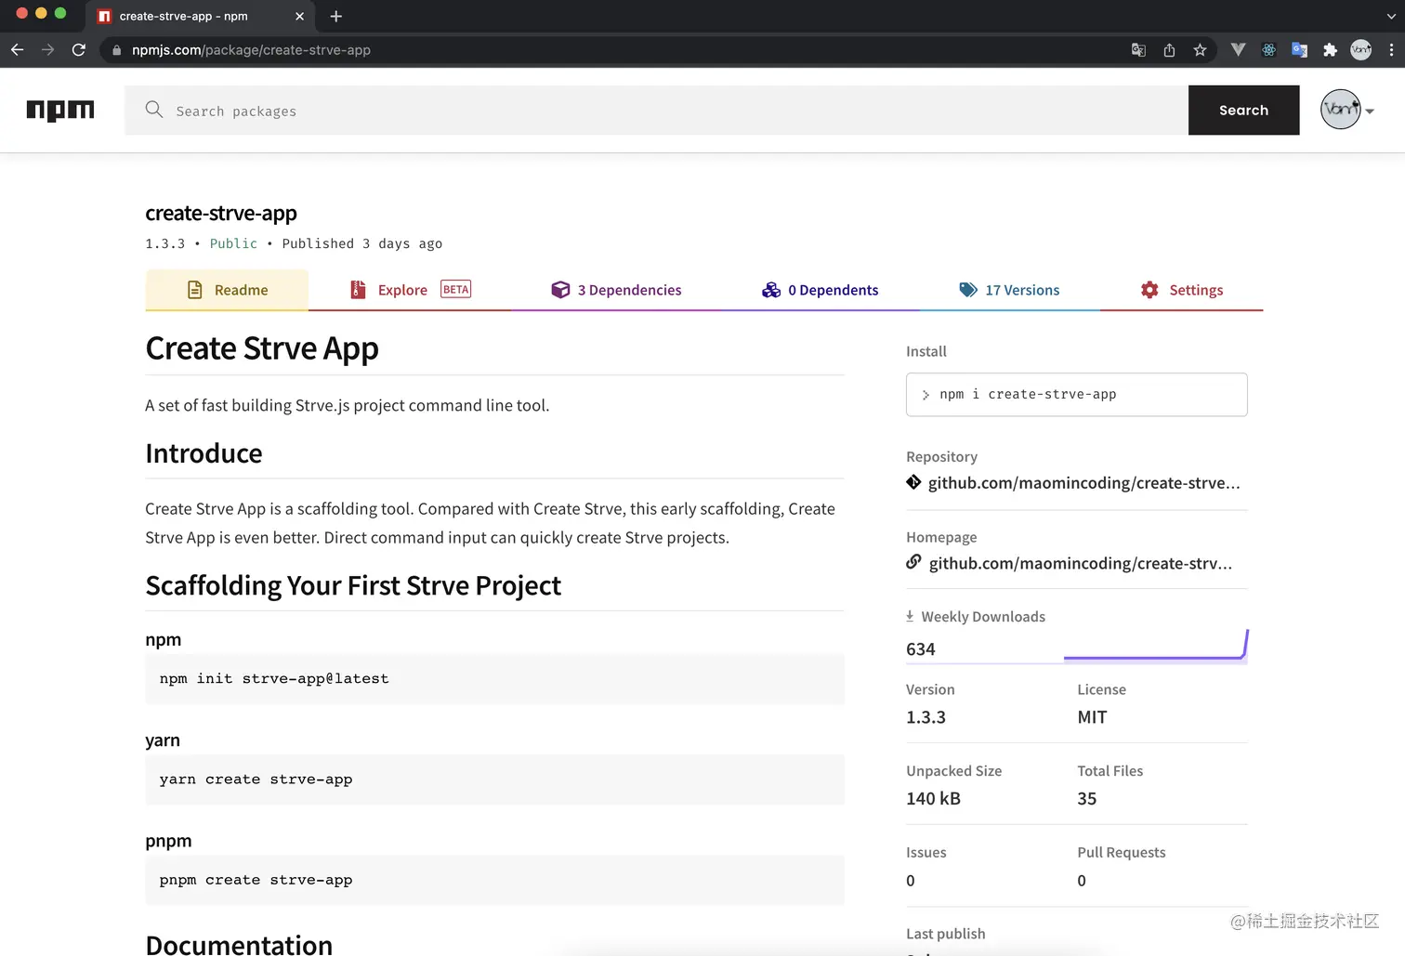Open the extensions puzzle menu
1405x956 pixels.
pos(1330,50)
